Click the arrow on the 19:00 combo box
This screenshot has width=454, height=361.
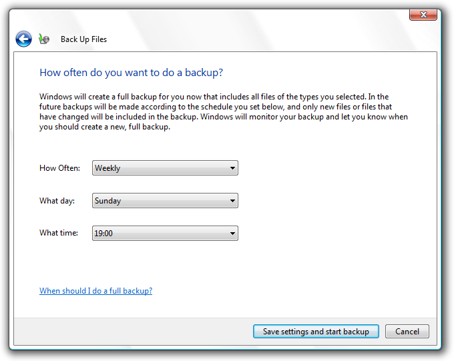232,234
